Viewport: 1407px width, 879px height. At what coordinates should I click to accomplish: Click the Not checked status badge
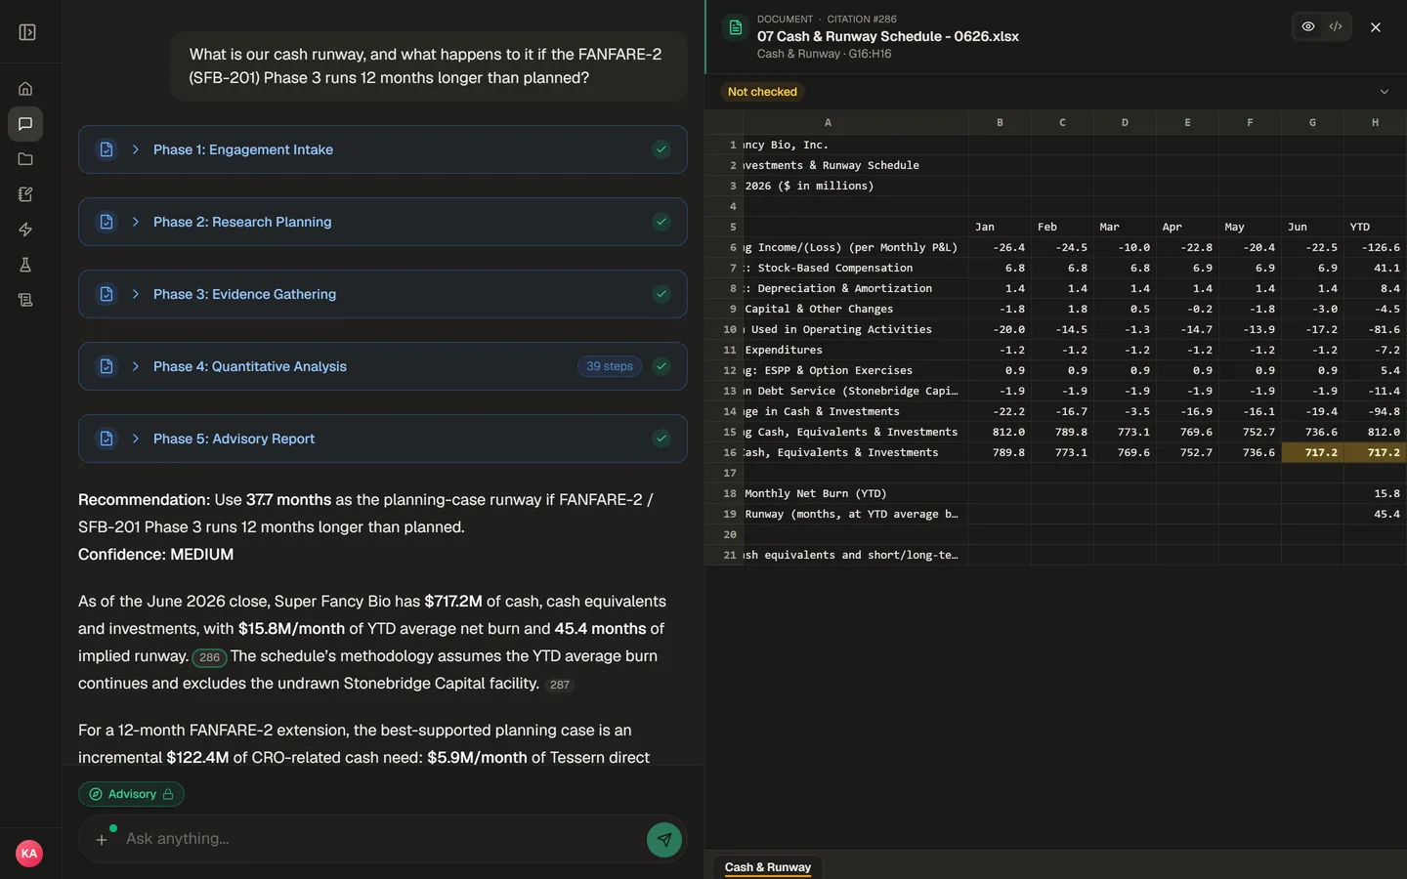point(762,92)
